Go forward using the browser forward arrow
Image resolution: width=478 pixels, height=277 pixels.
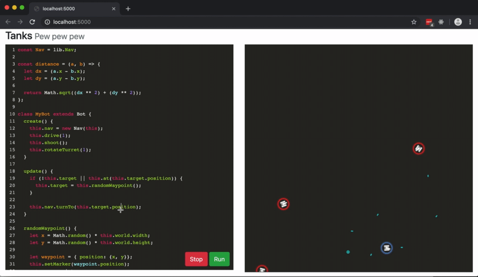pos(20,22)
